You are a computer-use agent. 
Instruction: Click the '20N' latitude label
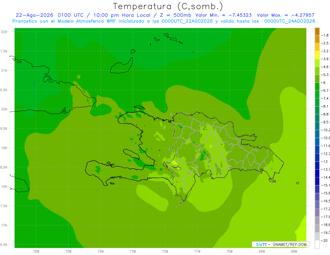pos(4,109)
